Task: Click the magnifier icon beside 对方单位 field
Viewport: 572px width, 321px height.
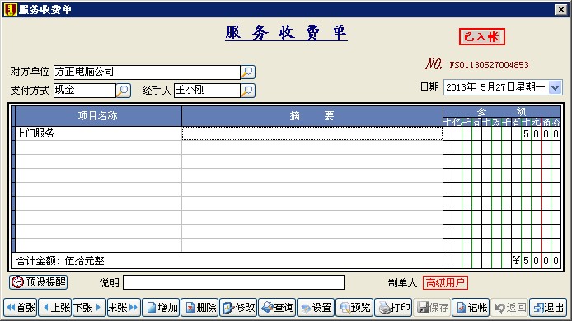Action: coord(248,72)
